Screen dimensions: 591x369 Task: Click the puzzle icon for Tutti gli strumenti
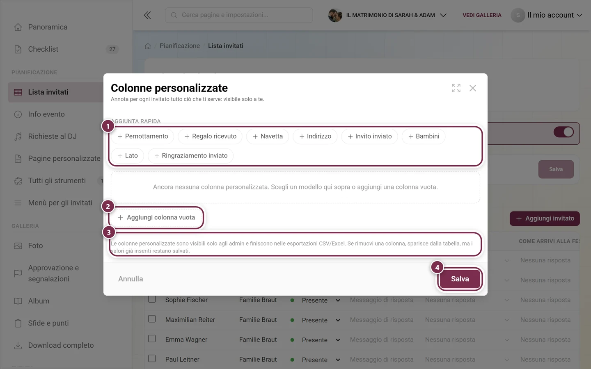tap(18, 181)
